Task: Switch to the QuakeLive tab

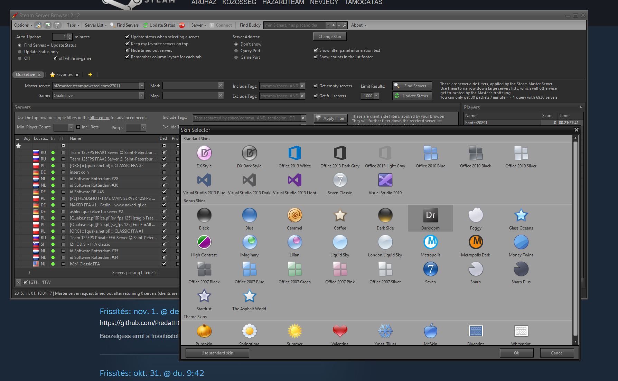Action: [x=25, y=75]
